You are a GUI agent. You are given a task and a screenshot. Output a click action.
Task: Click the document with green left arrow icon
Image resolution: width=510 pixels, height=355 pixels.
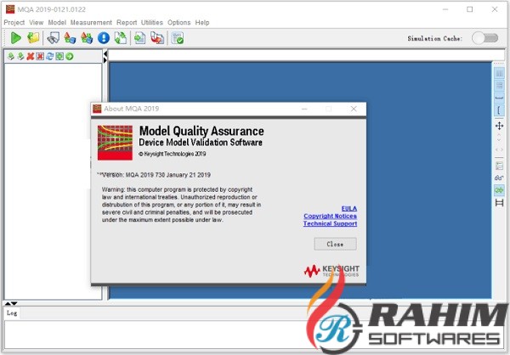(x=140, y=38)
